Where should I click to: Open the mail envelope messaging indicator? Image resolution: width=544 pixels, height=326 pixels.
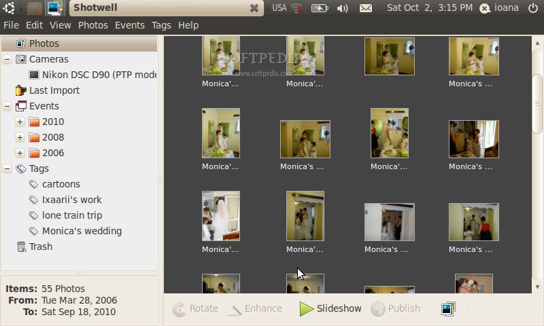pyautogui.click(x=366, y=8)
